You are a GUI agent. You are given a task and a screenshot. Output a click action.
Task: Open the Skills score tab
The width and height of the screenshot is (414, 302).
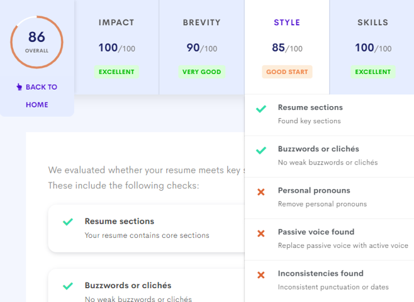[373, 47]
